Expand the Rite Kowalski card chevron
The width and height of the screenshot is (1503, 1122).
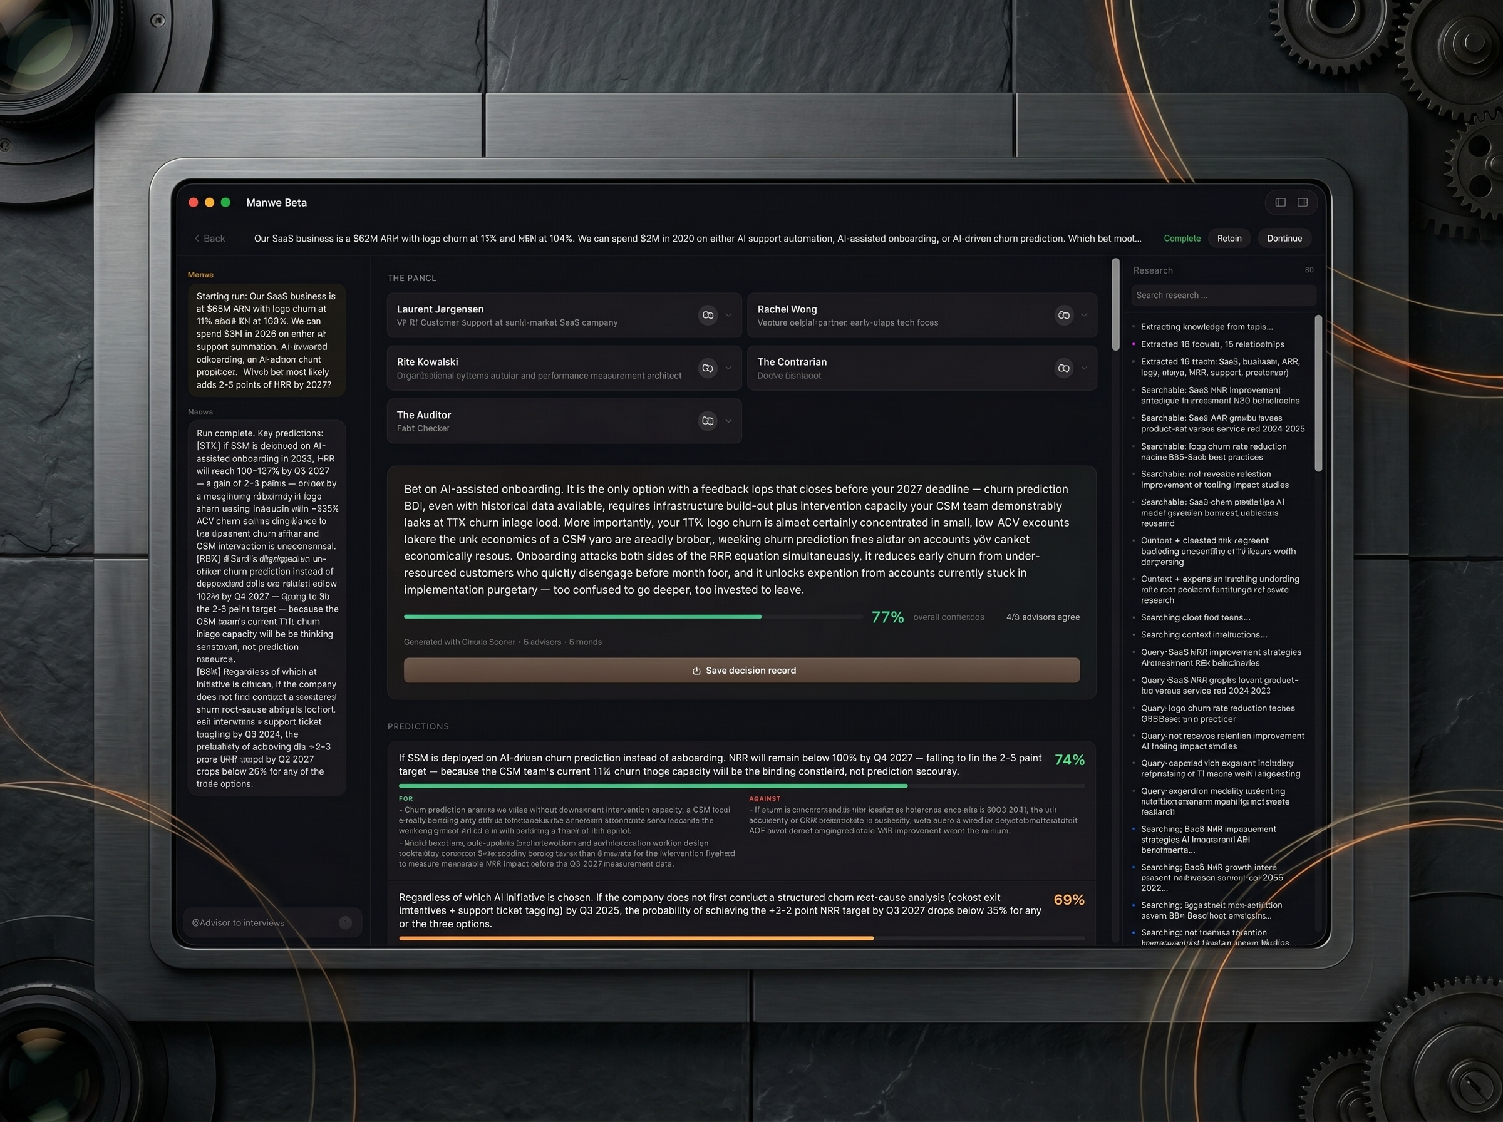(729, 368)
